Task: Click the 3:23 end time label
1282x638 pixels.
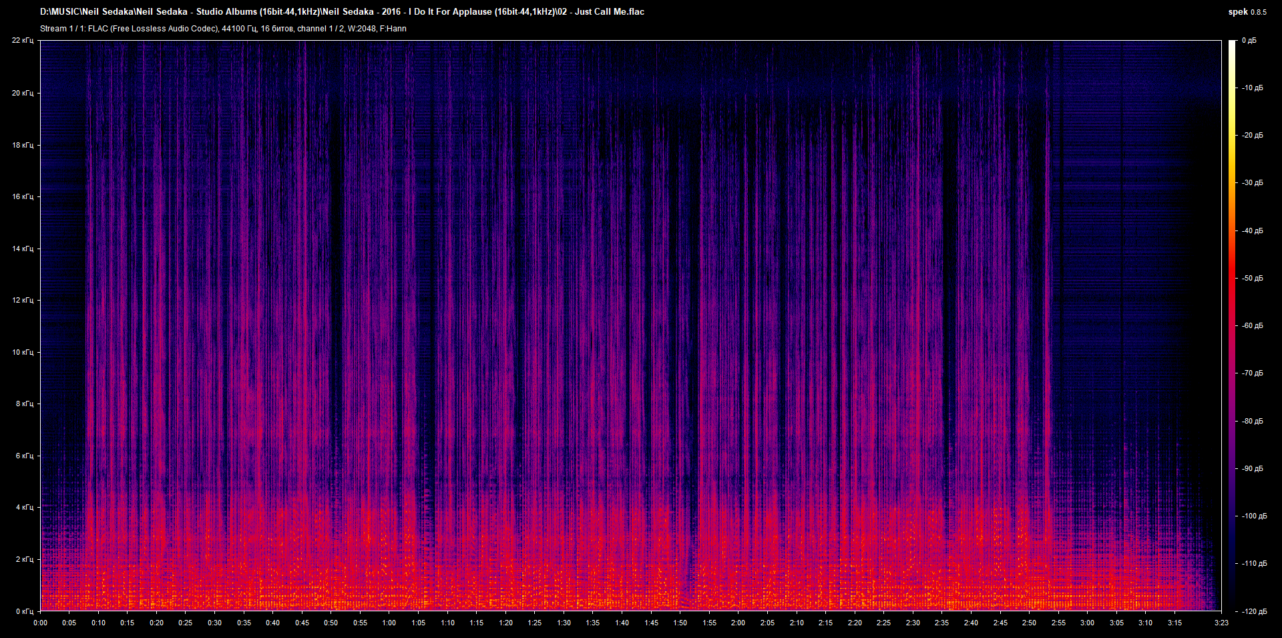Action: click(1221, 623)
